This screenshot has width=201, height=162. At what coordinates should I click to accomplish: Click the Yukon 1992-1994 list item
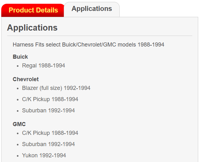(x=44, y=155)
